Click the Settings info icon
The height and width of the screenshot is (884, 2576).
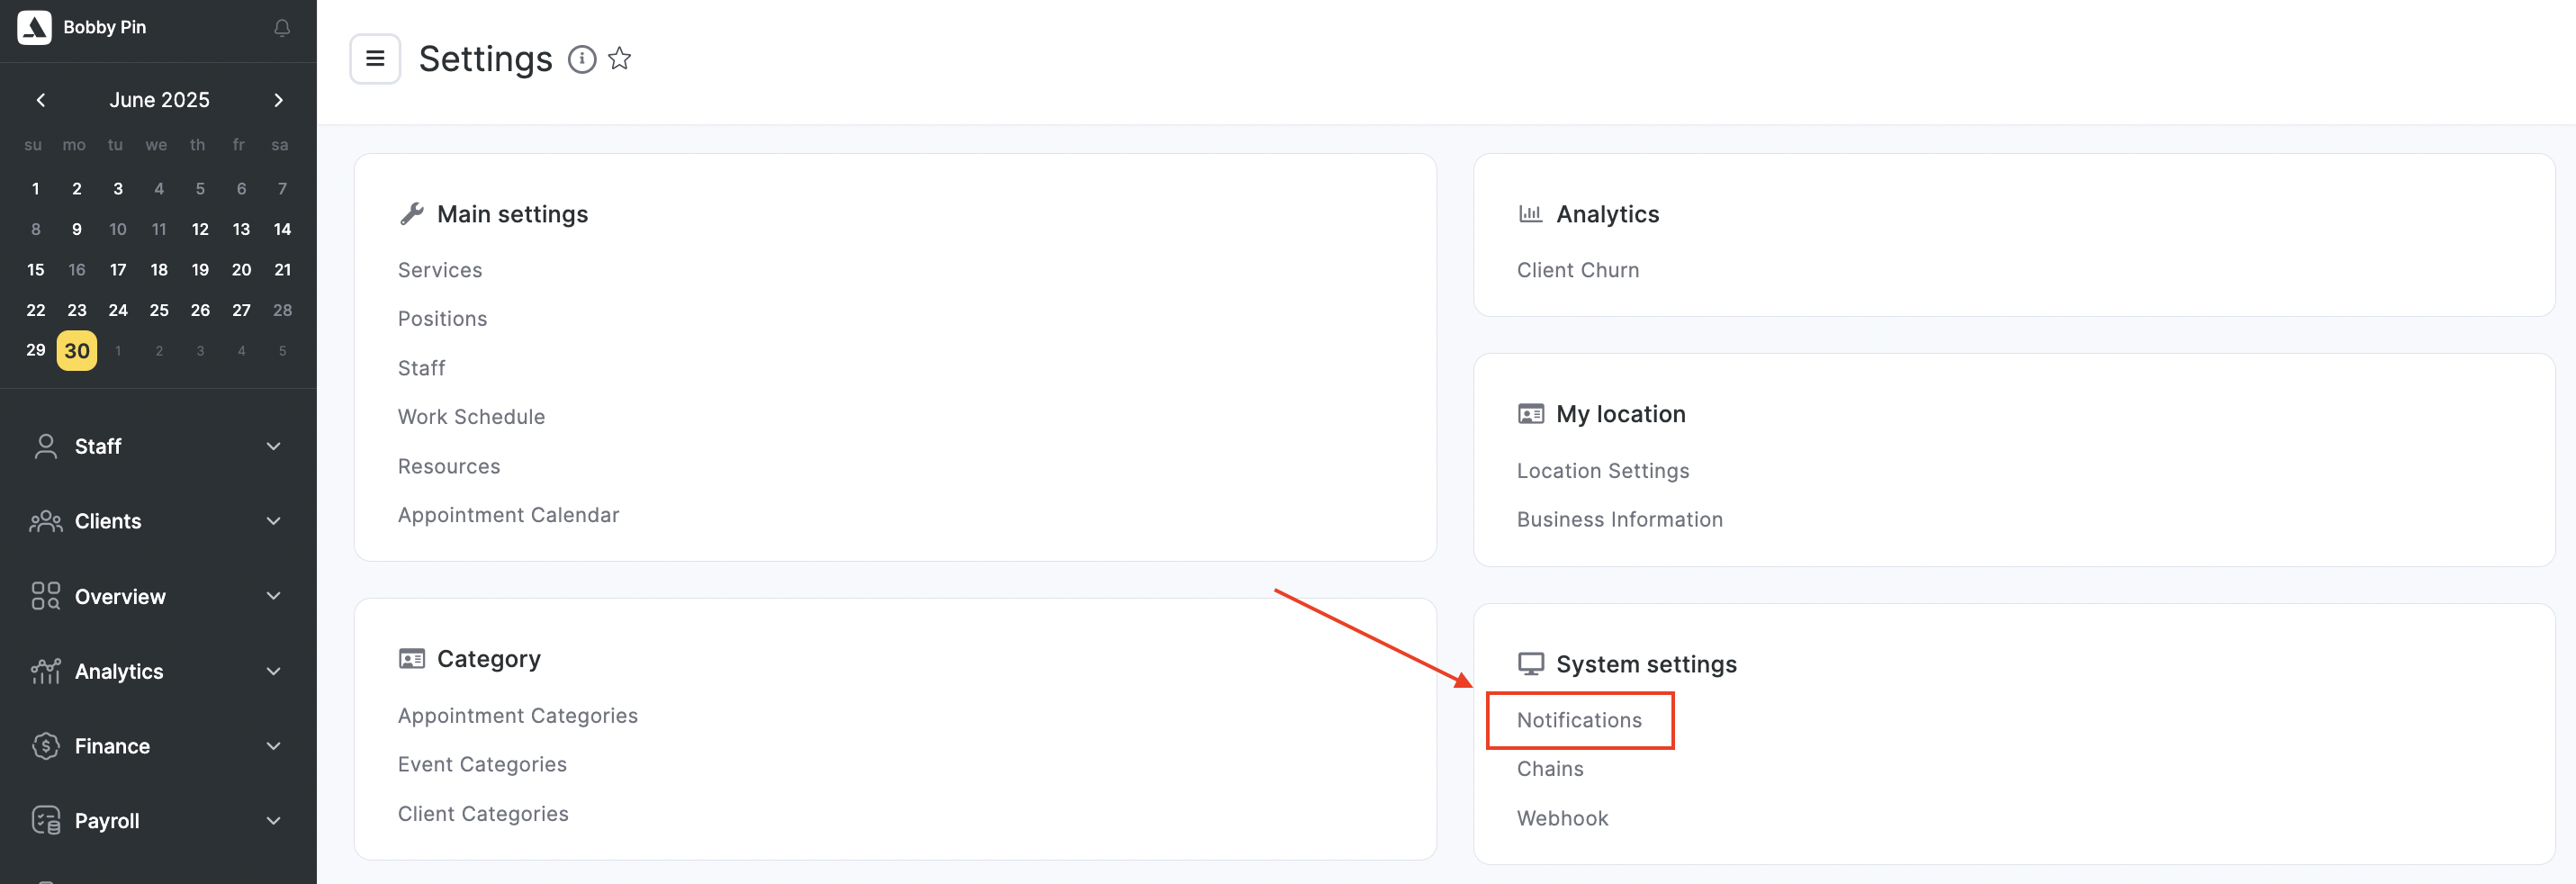click(582, 59)
